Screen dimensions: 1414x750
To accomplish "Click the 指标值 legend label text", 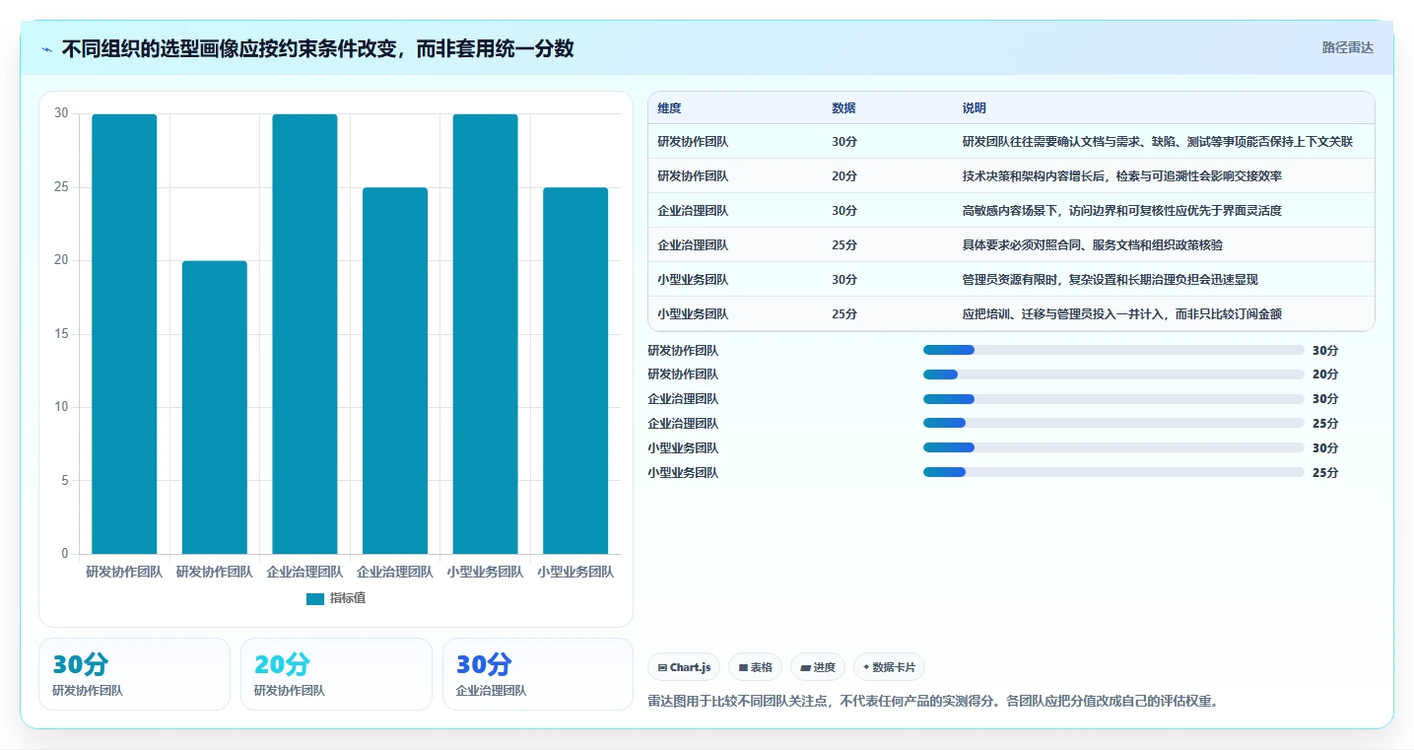I will tap(348, 598).
